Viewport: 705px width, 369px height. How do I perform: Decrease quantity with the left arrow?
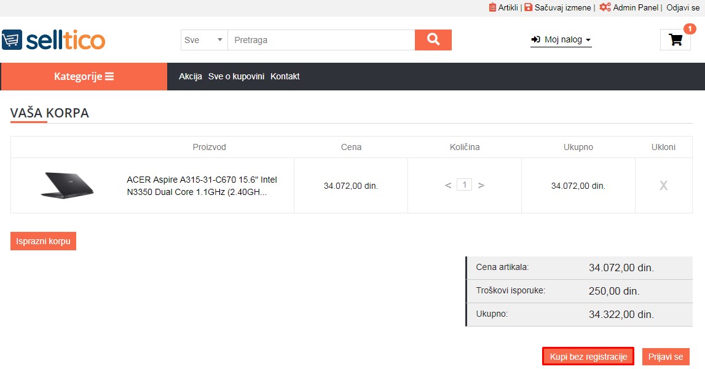coord(448,185)
